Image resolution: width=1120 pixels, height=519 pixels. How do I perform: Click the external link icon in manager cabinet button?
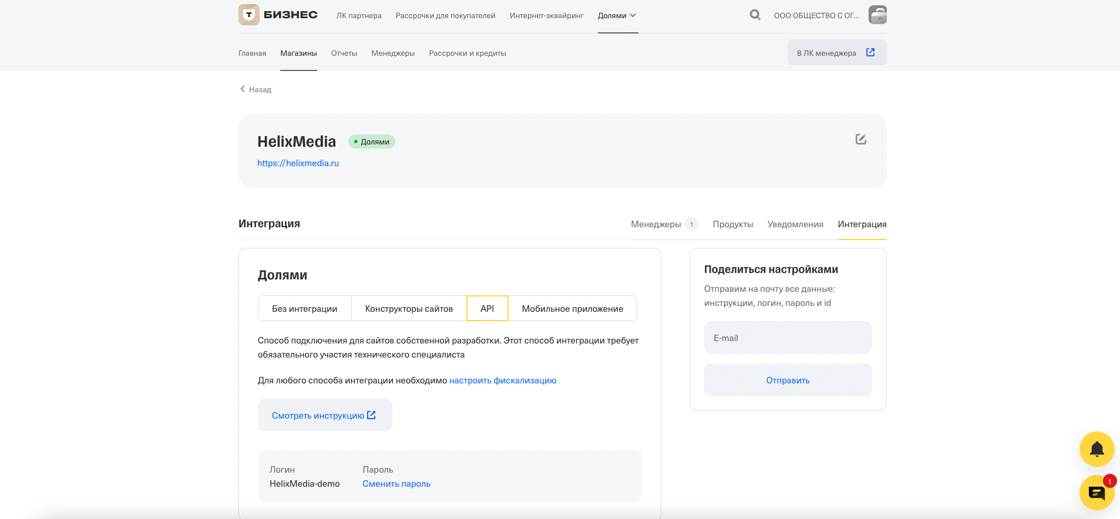[x=870, y=52]
